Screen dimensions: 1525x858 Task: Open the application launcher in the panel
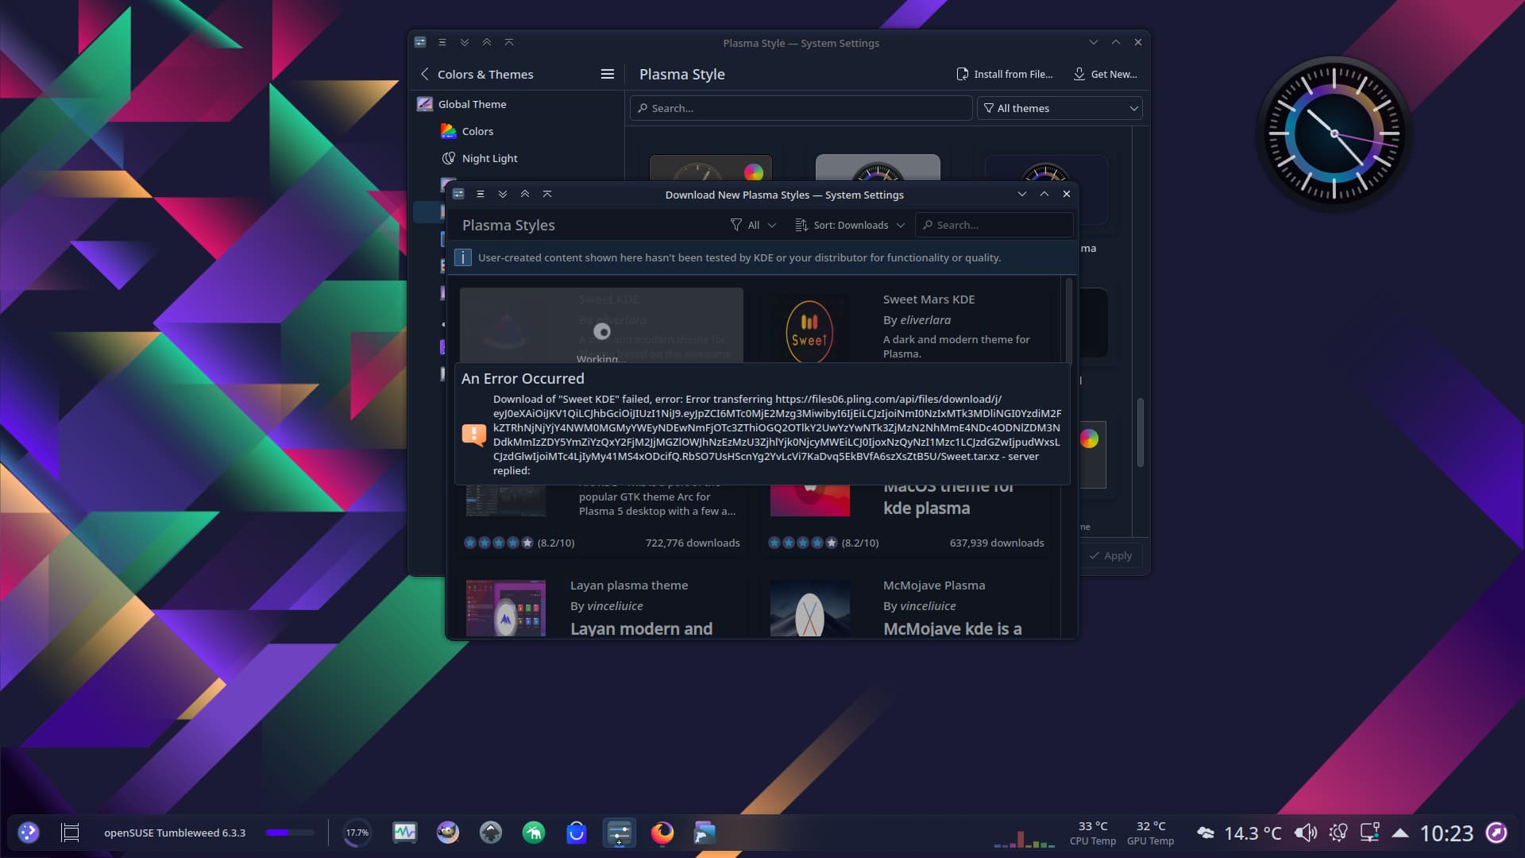29,833
